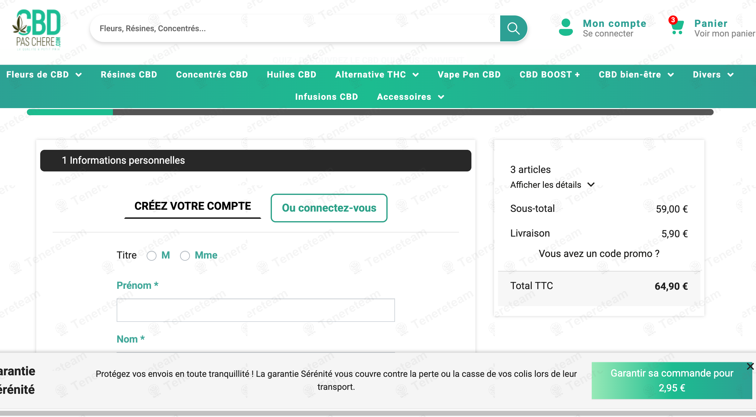This screenshot has height=417, width=756.
Task: Click the CBD Pas Chère logo
Action: [37, 30]
